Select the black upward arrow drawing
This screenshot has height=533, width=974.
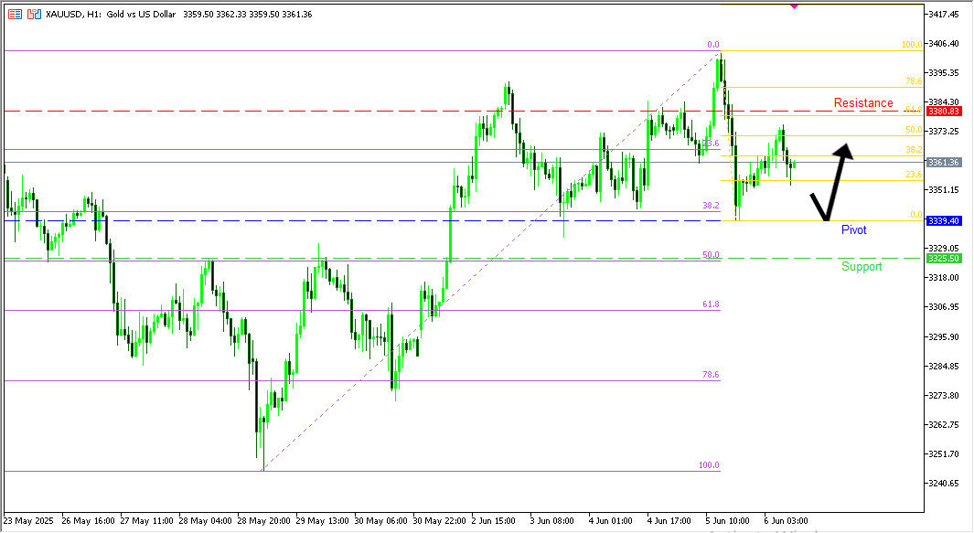click(837, 183)
